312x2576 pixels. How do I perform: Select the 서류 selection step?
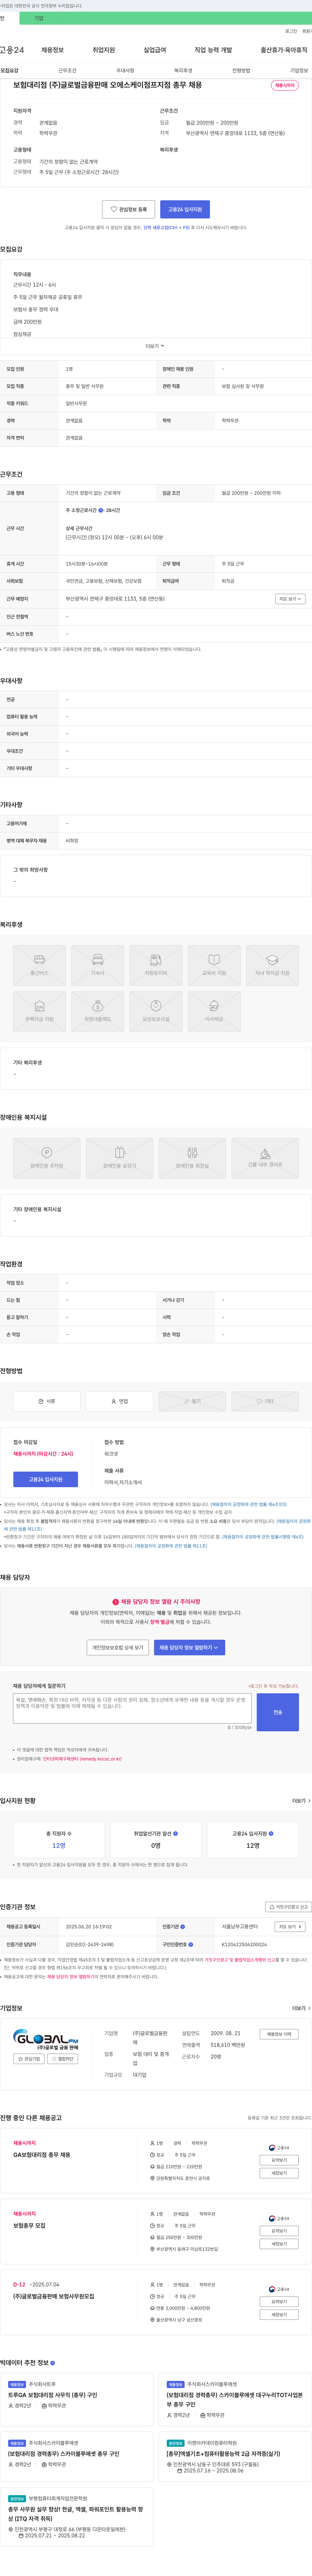pyautogui.click(x=47, y=1401)
